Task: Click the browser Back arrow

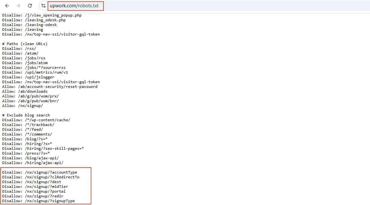Action: pos(7,6)
